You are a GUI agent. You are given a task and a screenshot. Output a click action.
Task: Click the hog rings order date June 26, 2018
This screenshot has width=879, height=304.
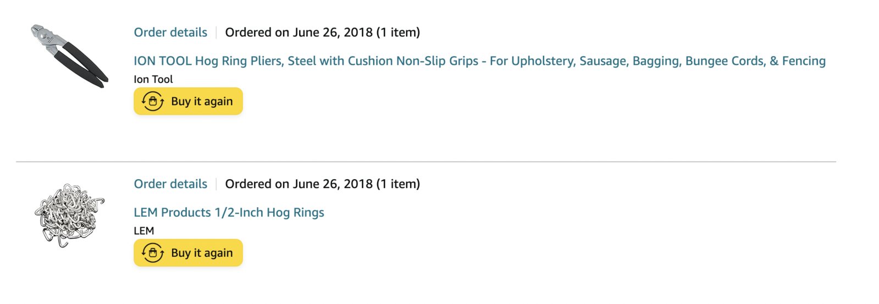[x=333, y=184]
